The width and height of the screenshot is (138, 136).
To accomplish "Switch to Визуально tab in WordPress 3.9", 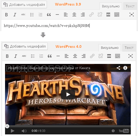I will coord(111,6).
